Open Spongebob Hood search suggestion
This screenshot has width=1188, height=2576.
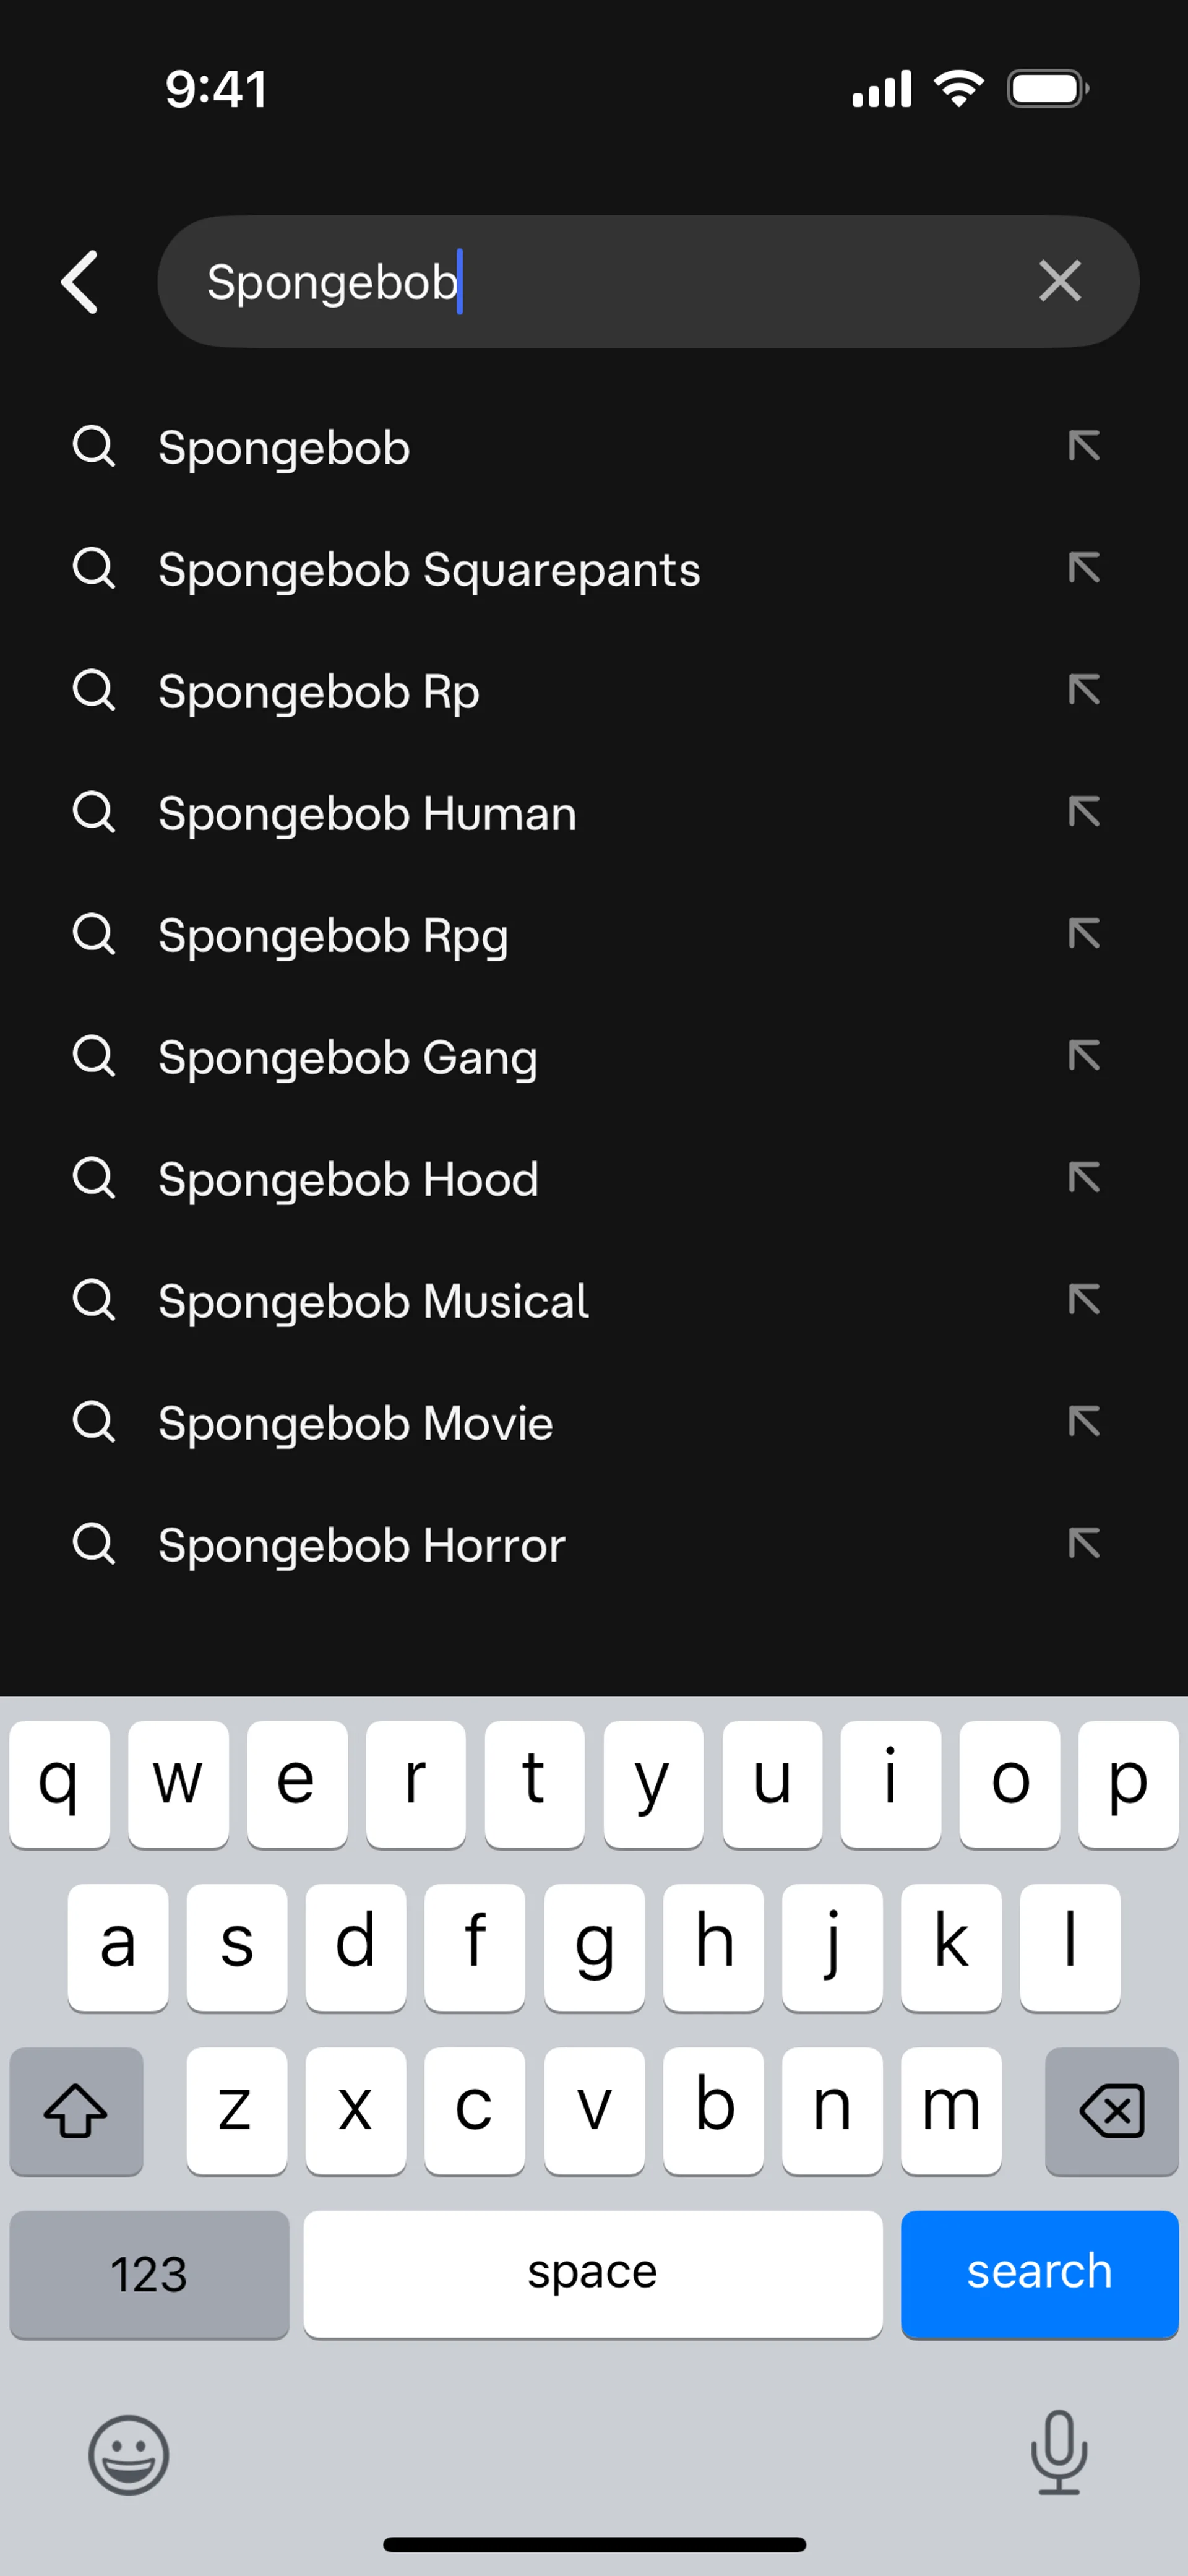(x=348, y=1179)
